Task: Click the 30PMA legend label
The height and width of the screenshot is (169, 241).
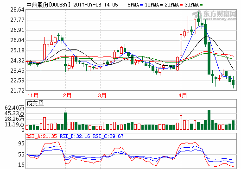Action: click(x=191, y=5)
